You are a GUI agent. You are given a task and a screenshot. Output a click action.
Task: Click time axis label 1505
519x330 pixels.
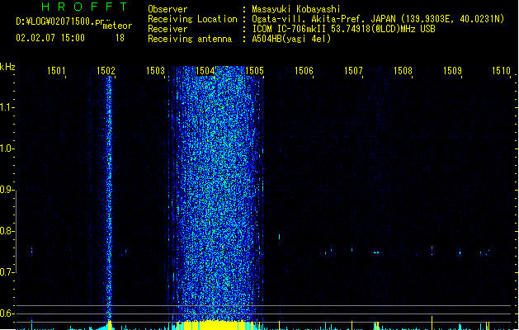pos(254,70)
